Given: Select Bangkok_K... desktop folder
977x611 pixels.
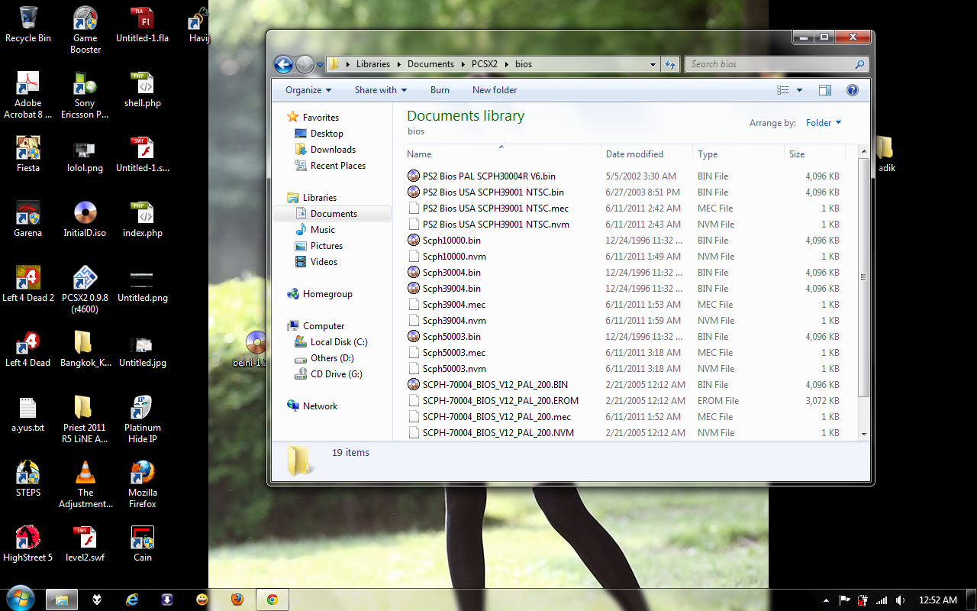Looking at the screenshot, I should coord(85,349).
